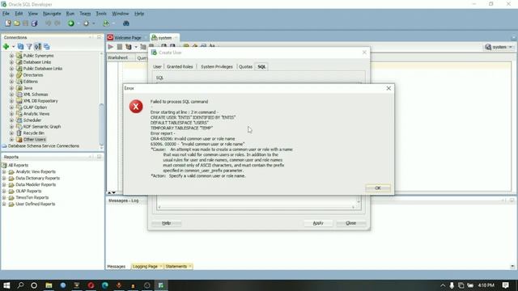Click Close button in Create User dialog

click(x=350, y=223)
